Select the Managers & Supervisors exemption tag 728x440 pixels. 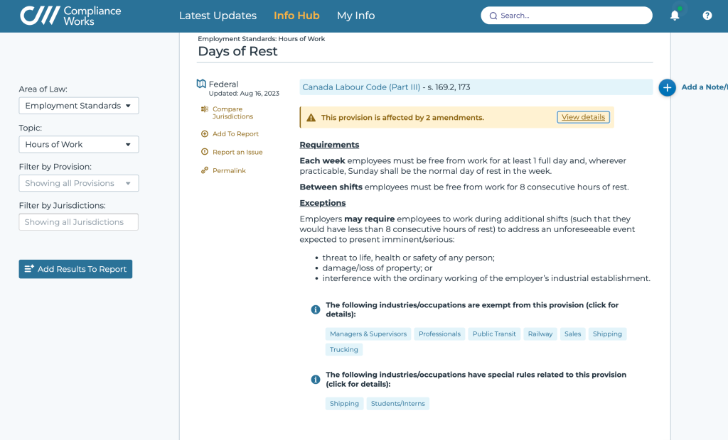[368, 334]
